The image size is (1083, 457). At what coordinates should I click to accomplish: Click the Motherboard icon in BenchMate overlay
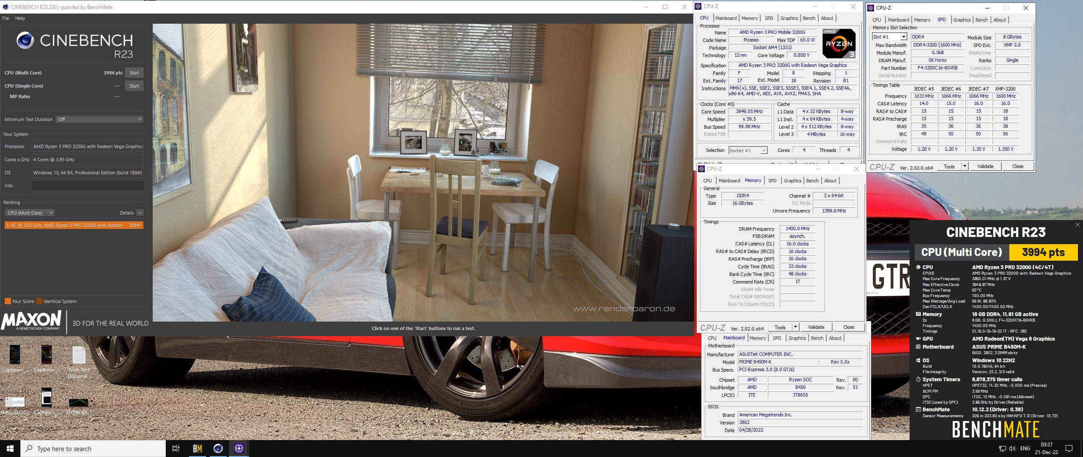pyautogui.click(x=918, y=347)
